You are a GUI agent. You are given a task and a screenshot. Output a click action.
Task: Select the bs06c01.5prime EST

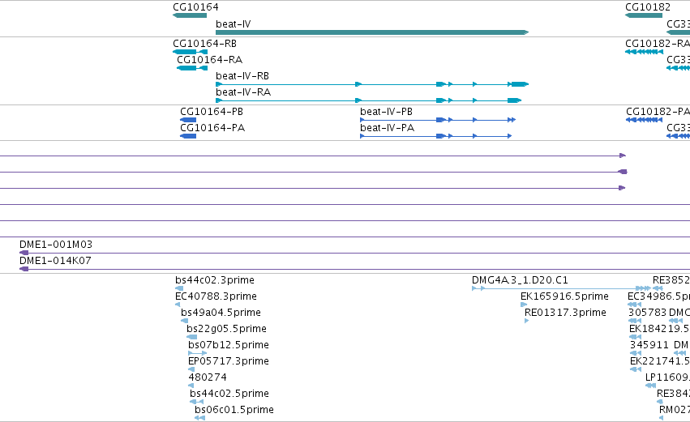coord(234,410)
